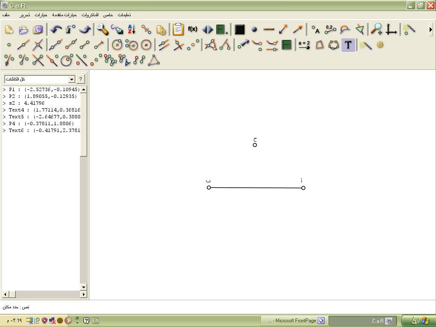Open the ملف menu
Screen dimensions: 436x327
(x=6, y=15)
